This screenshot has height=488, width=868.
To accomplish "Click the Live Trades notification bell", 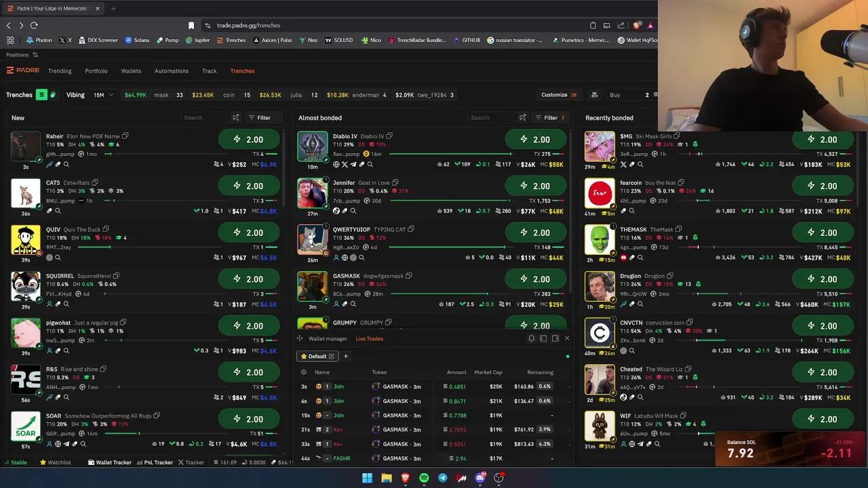I will point(532,339).
